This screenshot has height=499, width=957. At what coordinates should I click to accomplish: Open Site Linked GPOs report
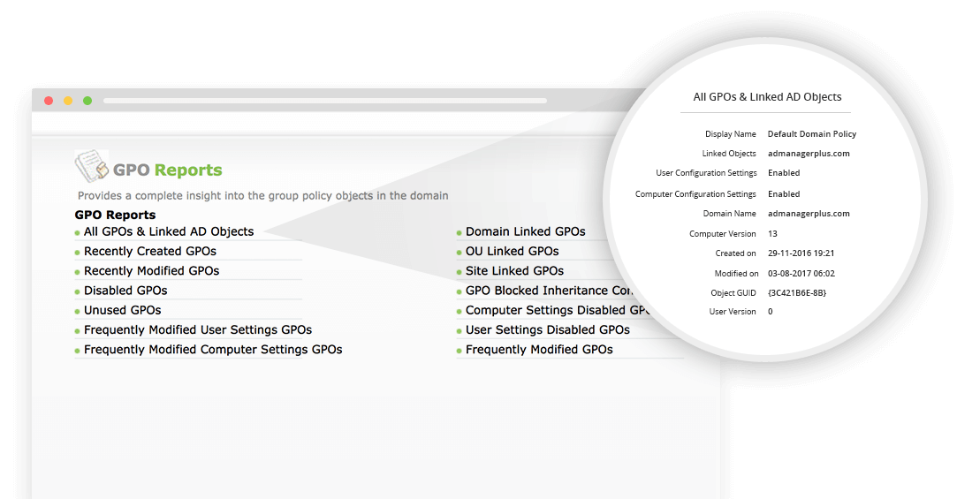point(514,271)
